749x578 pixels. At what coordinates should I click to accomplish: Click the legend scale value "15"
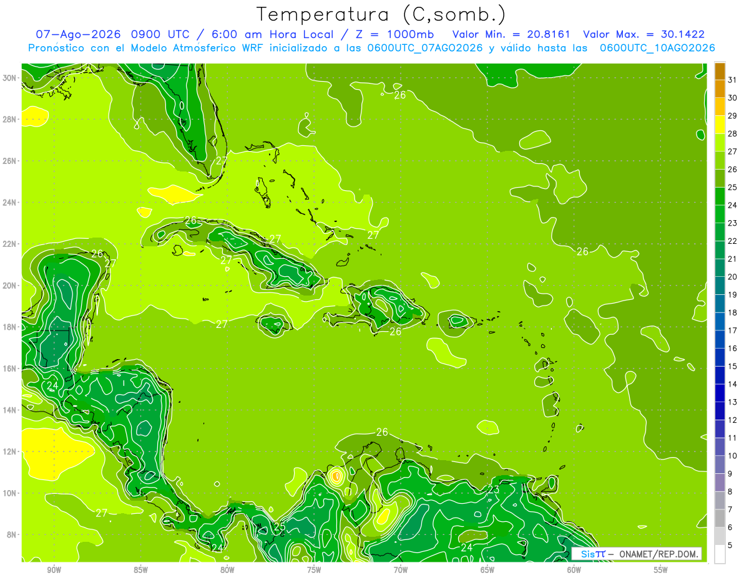[733, 366]
